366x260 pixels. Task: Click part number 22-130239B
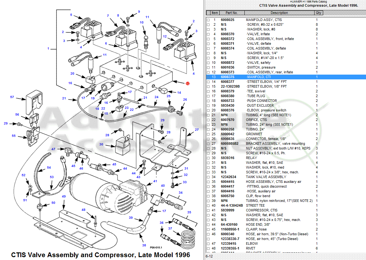point(230,86)
